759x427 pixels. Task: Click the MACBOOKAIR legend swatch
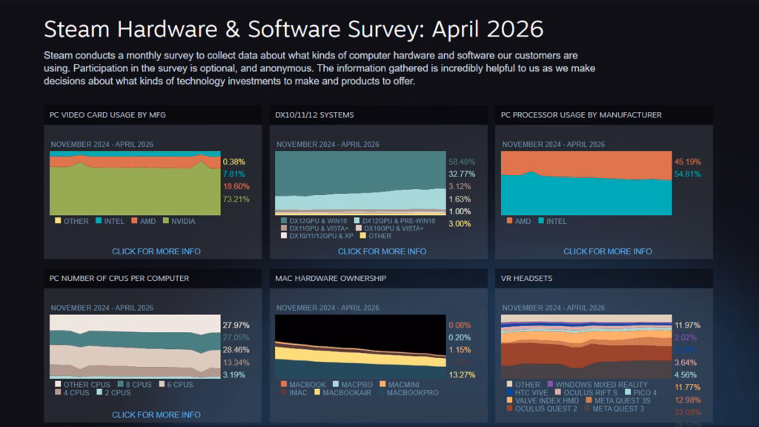coord(317,392)
